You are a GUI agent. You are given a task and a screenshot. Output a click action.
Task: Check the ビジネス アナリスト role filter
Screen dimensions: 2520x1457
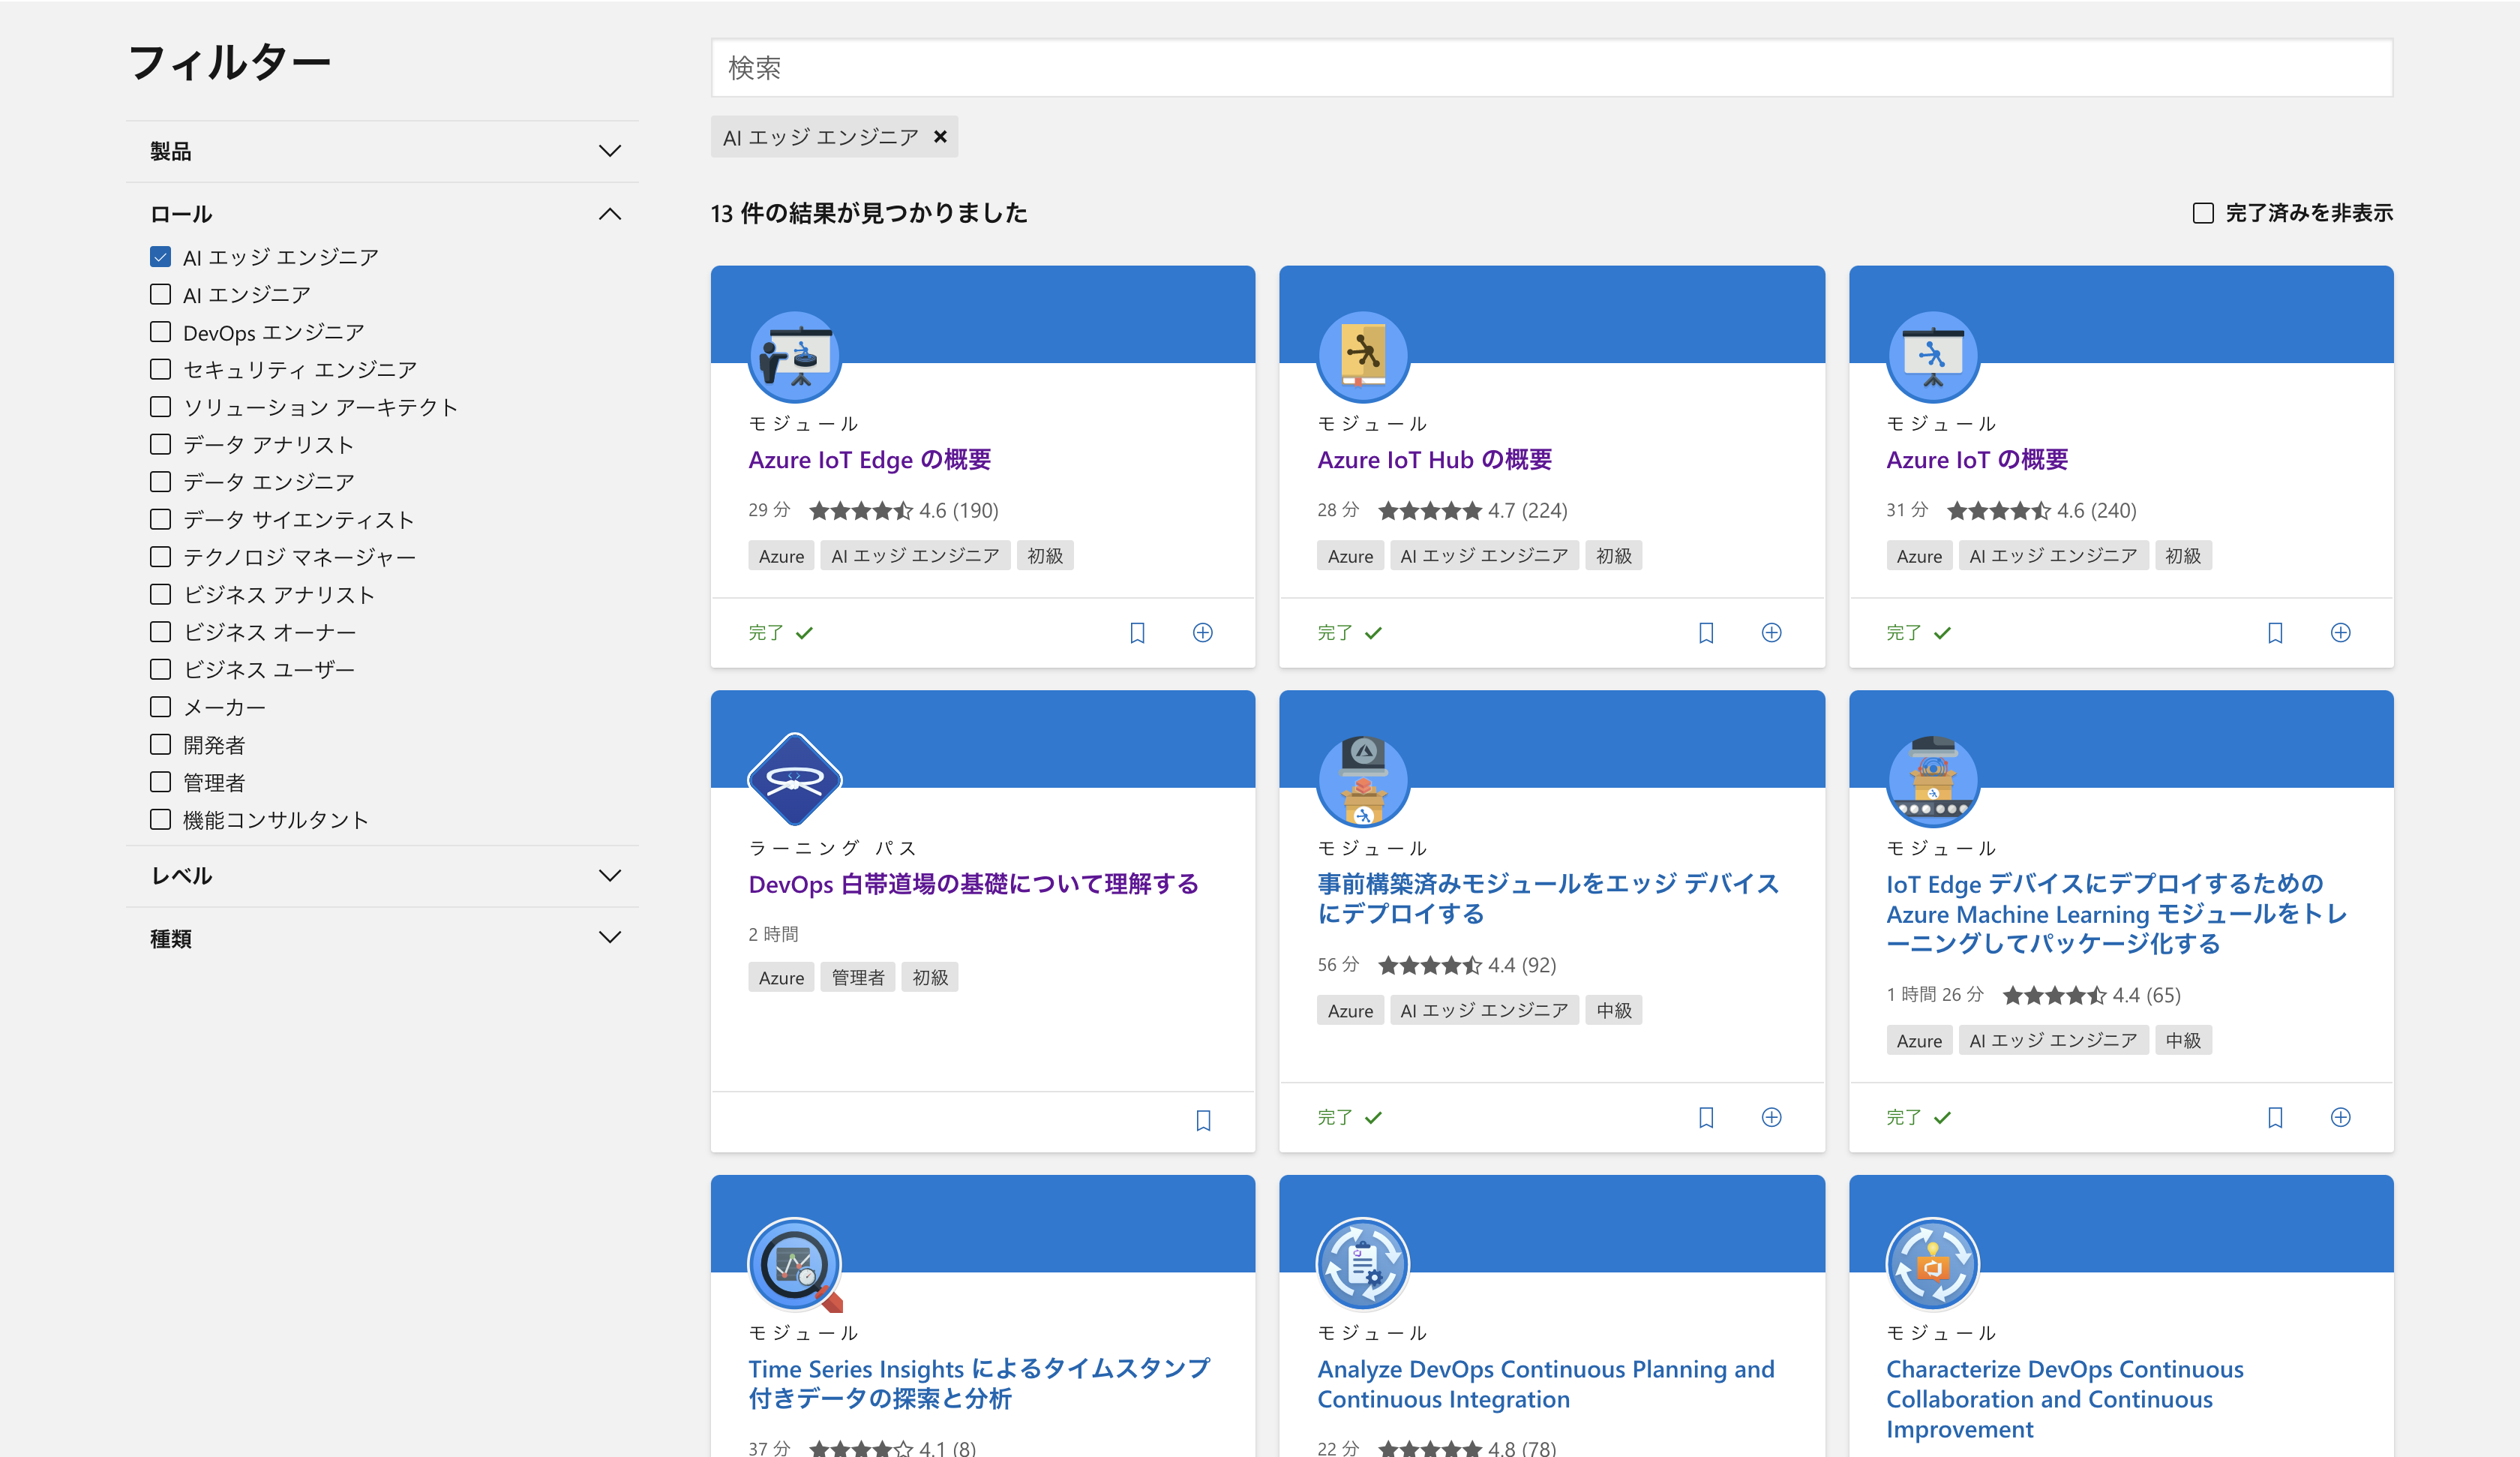coord(160,594)
